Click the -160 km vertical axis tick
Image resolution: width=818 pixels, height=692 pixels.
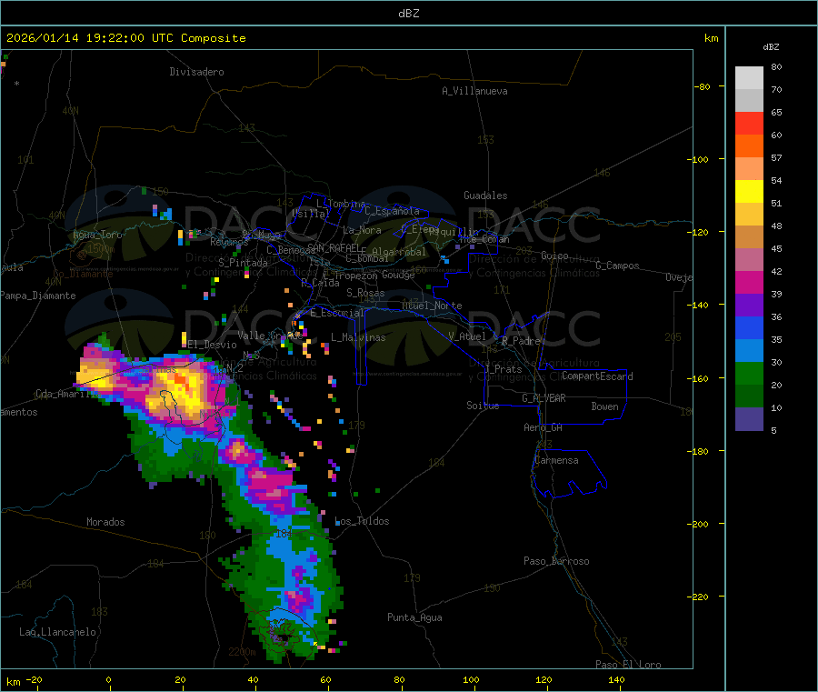(700, 378)
